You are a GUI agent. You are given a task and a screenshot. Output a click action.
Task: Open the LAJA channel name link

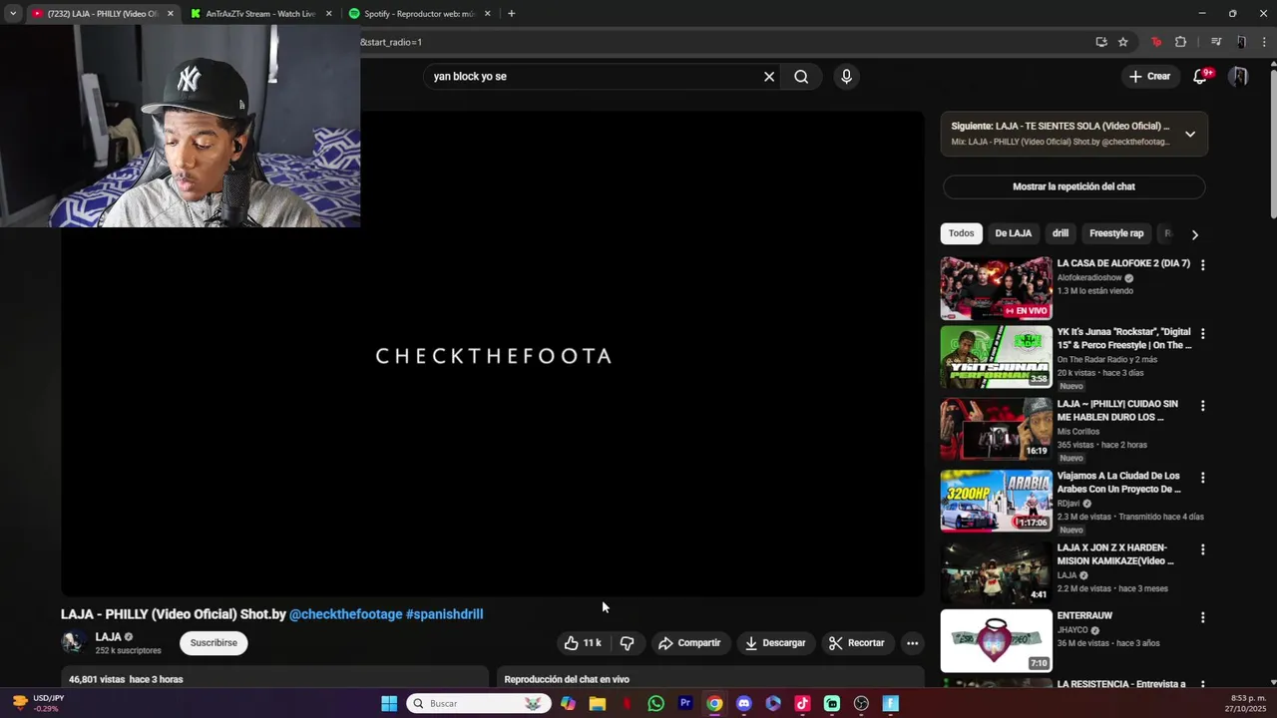(x=108, y=637)
